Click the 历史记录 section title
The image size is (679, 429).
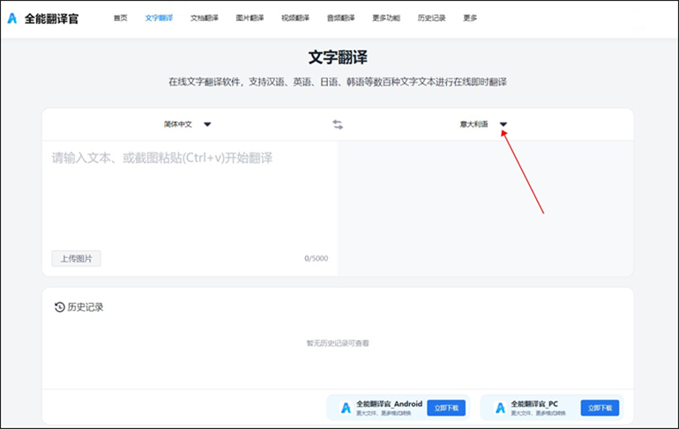[x=86, y=307]
